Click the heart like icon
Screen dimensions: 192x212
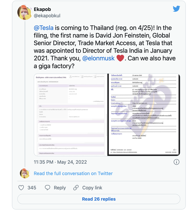21,188
